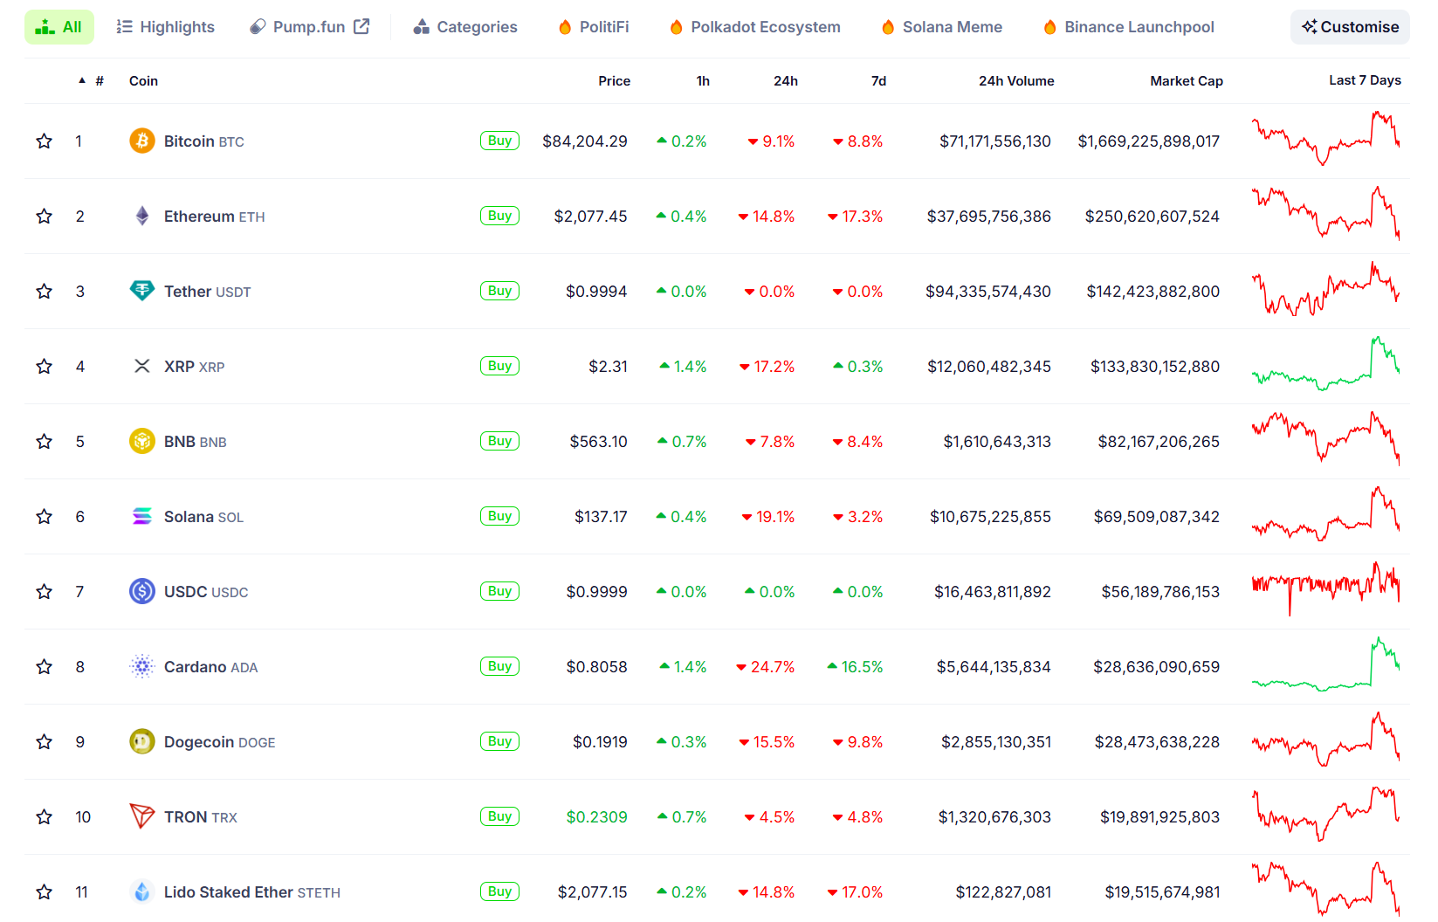Open the Polkadot Ecosystem tab
Image resolution: width=1438 pixels, height=922 pixels.
coord(755,27)
